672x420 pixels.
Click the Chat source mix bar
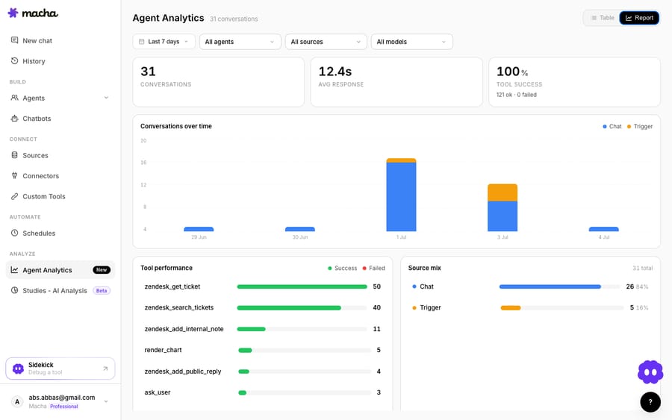coord(559,286)
